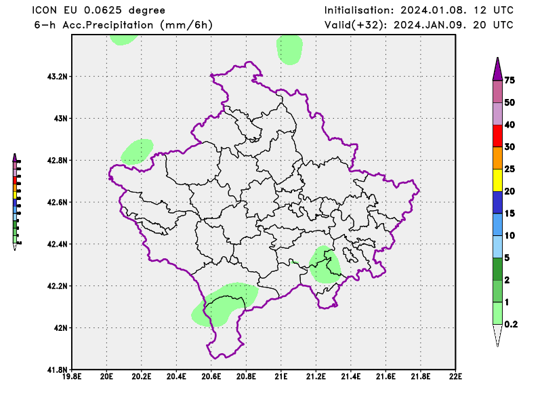The width and height of the screenshot is (542, 419).
Task: Click the '6-h Acc.Precipitation (mm/6h)' subtitle
Action: coord(123,25)
